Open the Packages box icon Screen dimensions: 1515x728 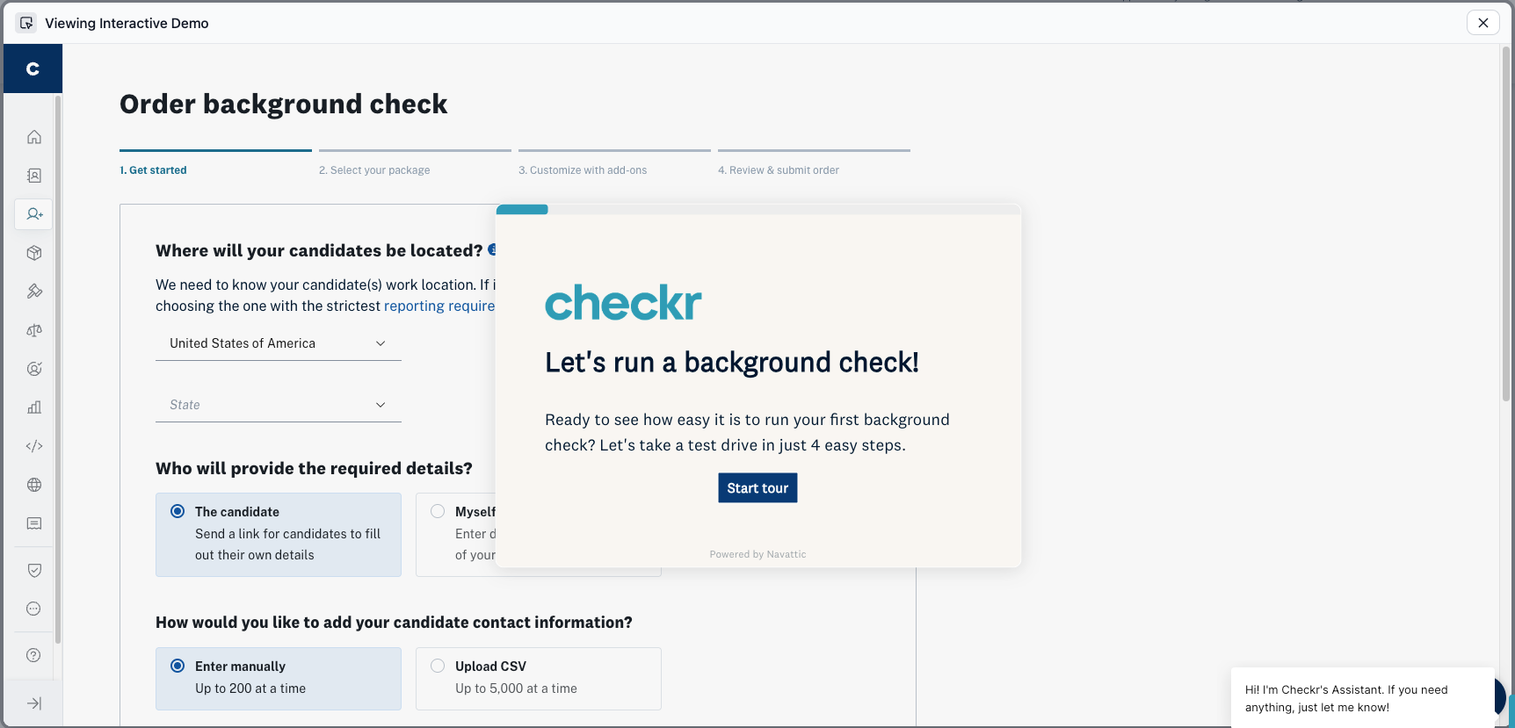[x=34, y=253]
